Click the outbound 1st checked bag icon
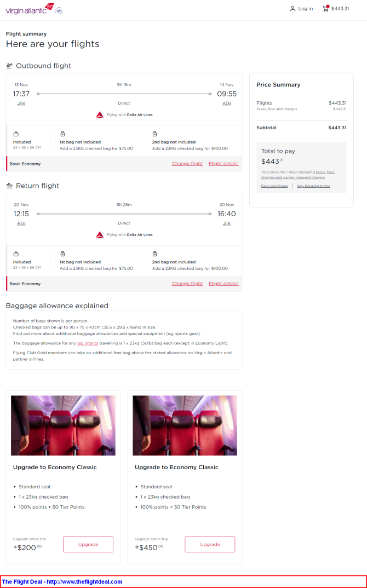Image resolution: width=367 pixels, height=588 pixels. [62, 134]
